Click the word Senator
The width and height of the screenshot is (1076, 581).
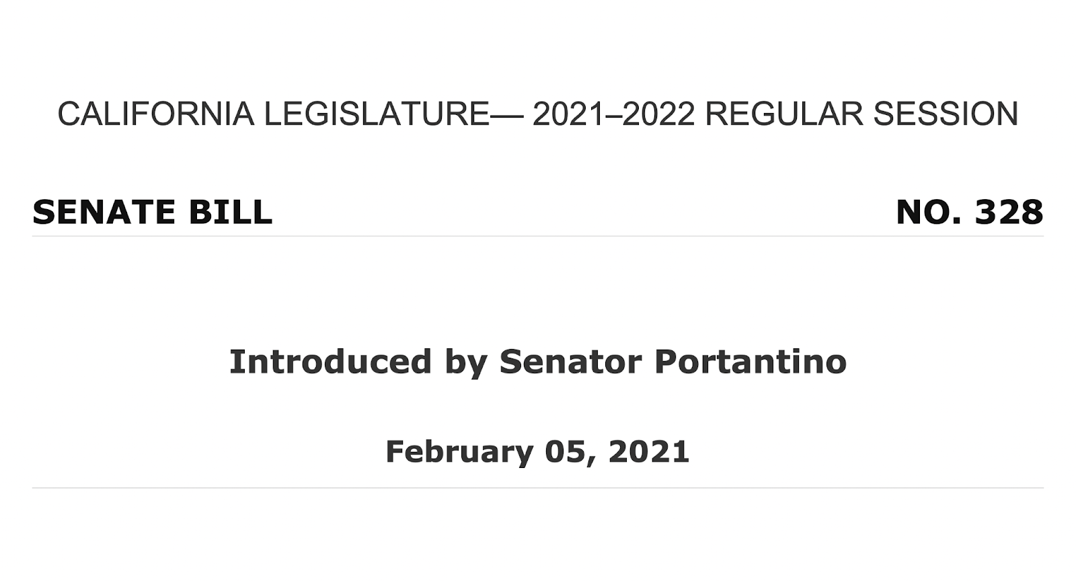(x=571, y=362)
